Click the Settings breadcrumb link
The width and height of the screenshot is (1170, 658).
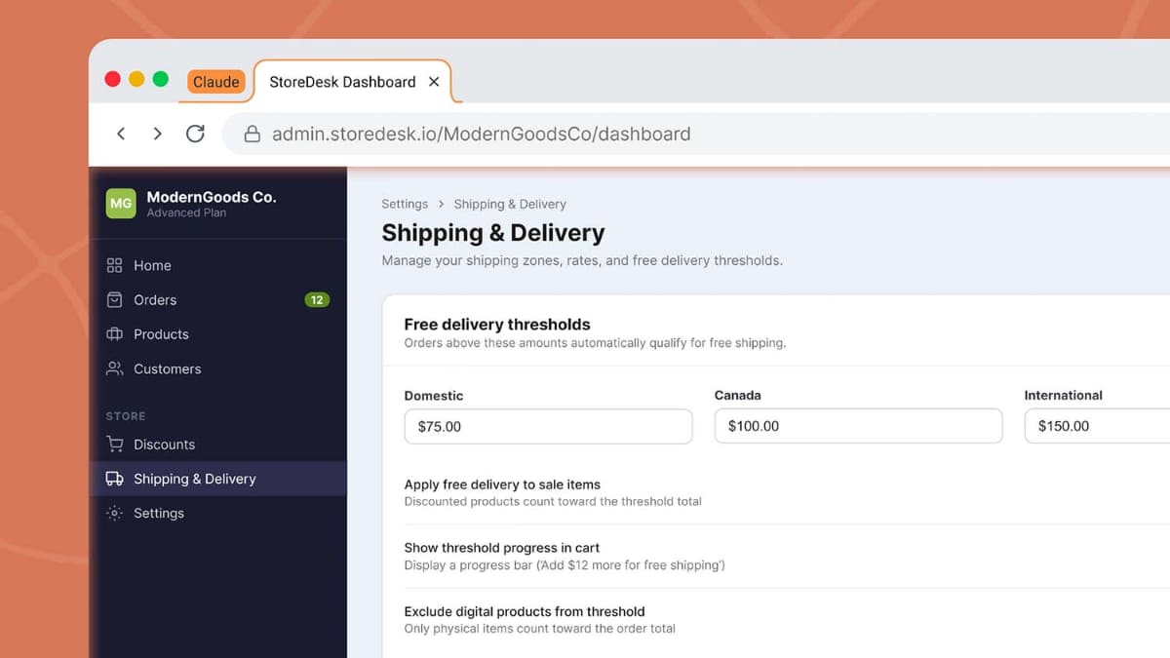tap(405, 204)
